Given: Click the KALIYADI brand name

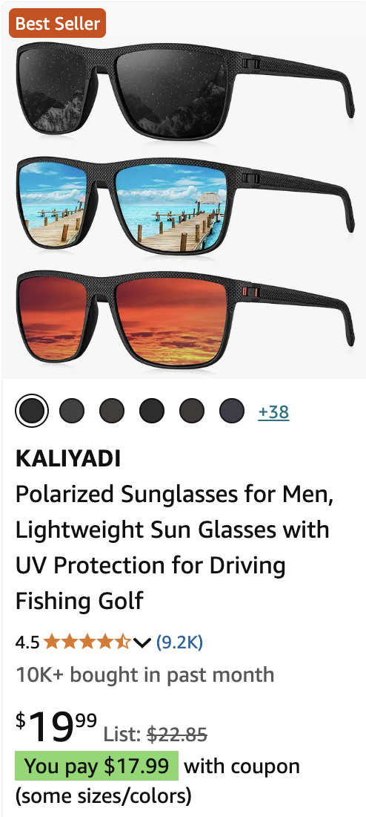Looking at the screenshot, I should [x=68, y=458].
